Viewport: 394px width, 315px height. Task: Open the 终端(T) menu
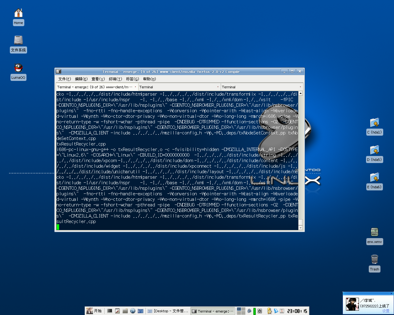pyautogui.click(x=115, y=79)
